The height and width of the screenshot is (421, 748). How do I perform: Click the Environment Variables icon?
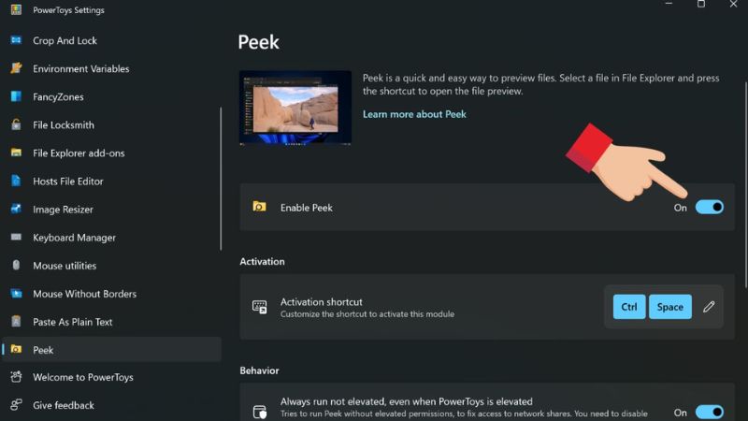(x=16, y=68)
